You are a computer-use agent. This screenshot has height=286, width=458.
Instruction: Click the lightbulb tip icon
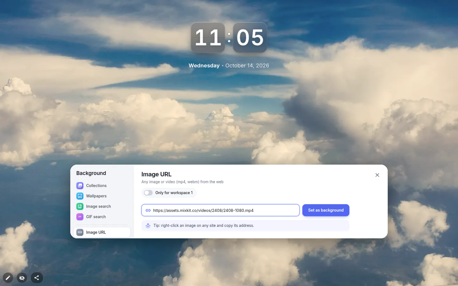pyautogui.click(x=148, y=226)
